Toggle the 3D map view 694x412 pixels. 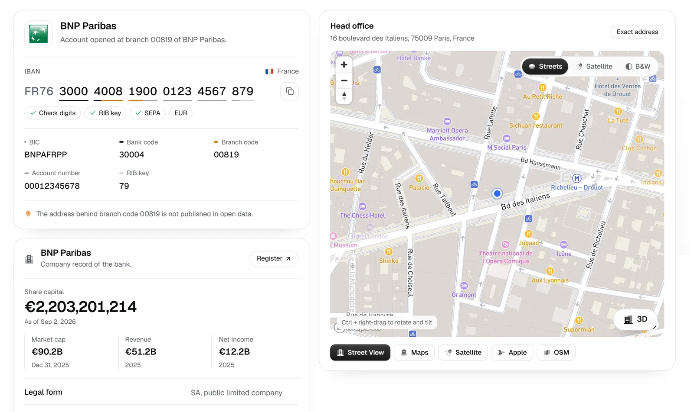pos(635,319)
